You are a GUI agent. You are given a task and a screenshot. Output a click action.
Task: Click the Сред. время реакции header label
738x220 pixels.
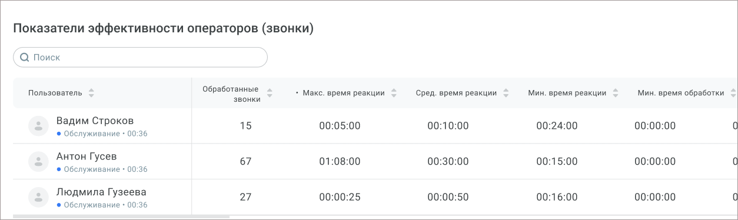pyautogui.click(x=456, y=93)
